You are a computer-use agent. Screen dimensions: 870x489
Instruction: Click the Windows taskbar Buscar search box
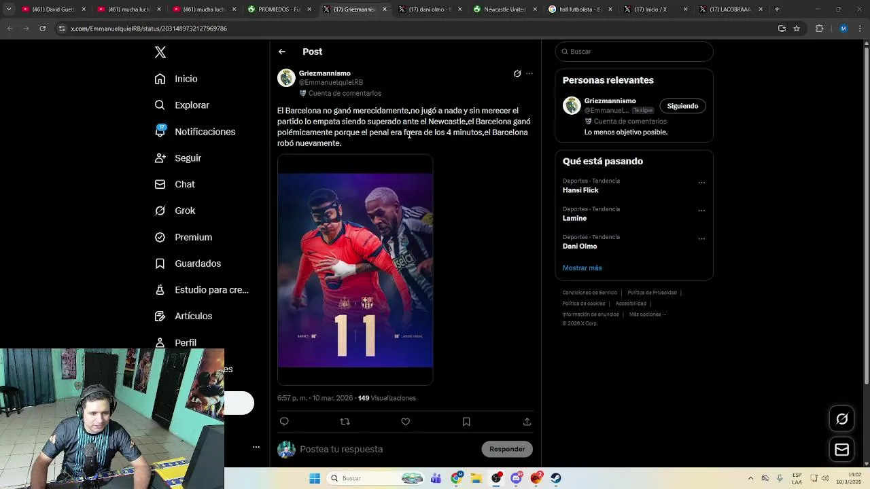click(375, 478)
